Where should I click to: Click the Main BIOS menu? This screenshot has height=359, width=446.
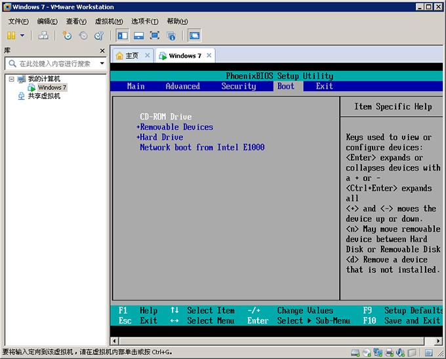click(x=136, y=86)
